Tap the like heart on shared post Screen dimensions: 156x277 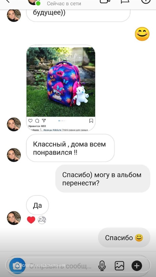[x=30, y=121]
